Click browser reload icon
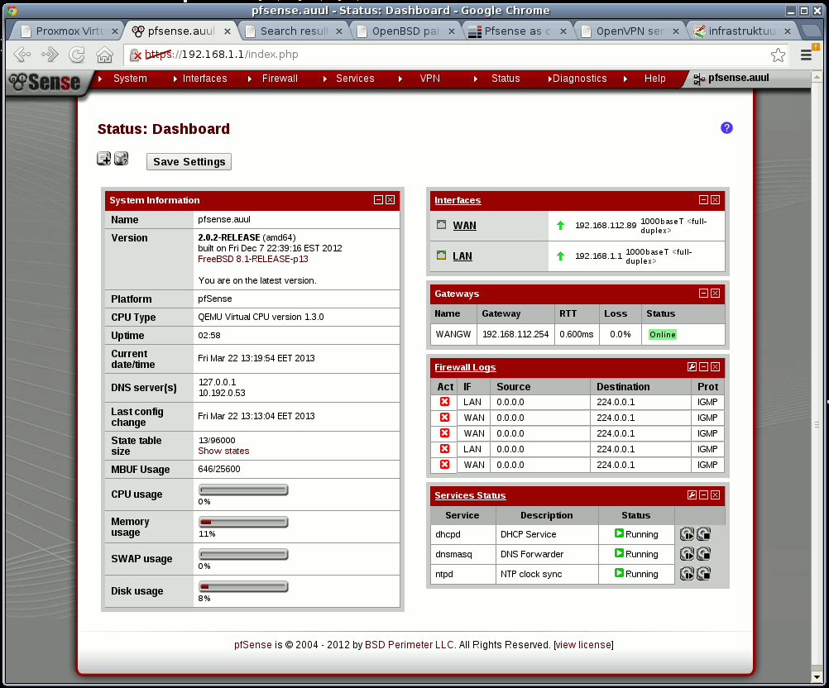The height and width of the screenshot is (688, 829). (77, 55)
